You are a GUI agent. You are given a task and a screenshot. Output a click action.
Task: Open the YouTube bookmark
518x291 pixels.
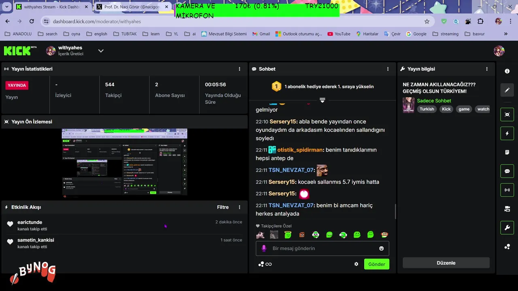339,34
